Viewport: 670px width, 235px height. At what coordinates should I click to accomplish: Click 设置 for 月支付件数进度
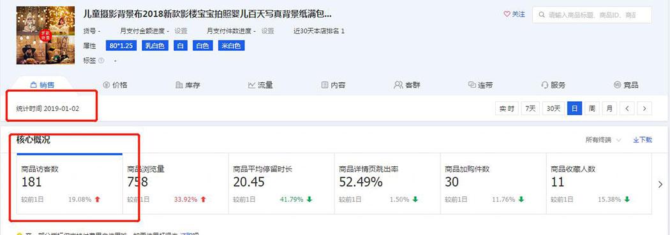click(x=268, y=31)
